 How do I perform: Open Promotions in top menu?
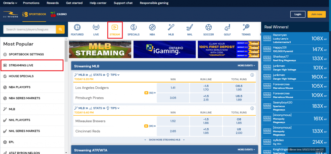[31, 3]
